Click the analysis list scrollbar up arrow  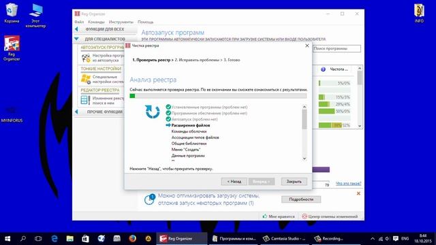(x=305, y=107)
